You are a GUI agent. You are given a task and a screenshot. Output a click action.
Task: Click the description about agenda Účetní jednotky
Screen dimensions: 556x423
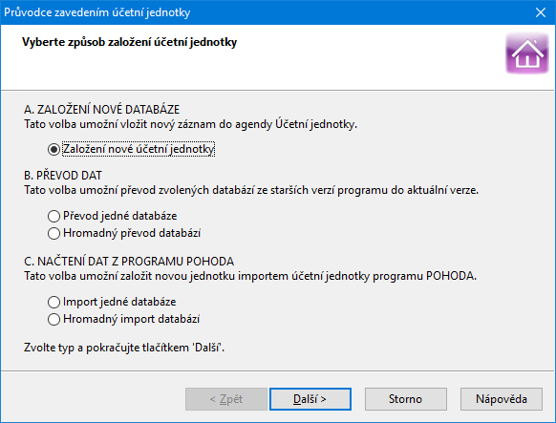click(x=190, y=124)
